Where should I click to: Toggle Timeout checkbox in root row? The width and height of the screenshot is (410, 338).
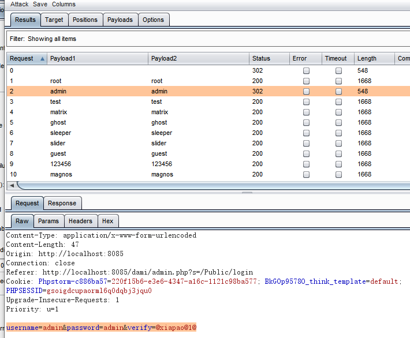338,81
